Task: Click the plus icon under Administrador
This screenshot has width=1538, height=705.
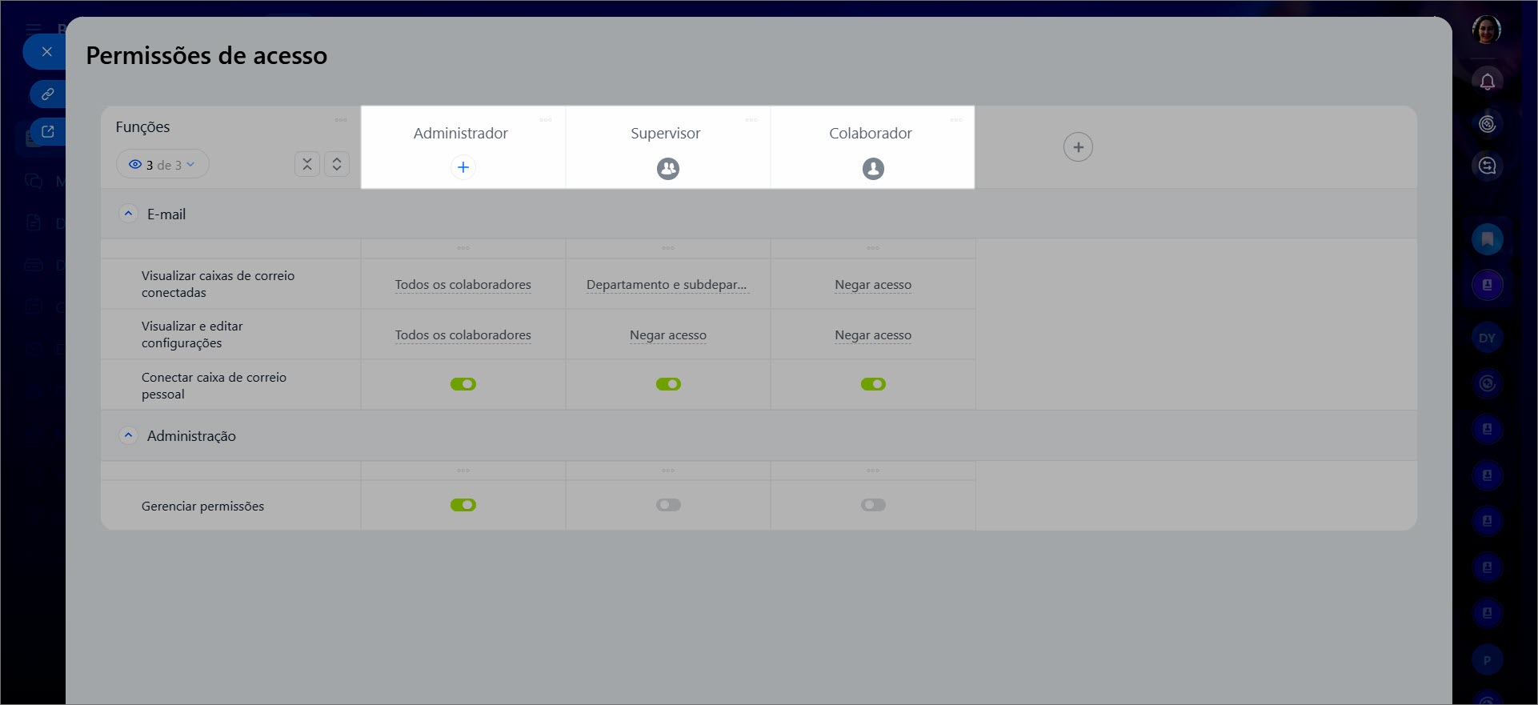Action: pyautogui.click(x=463, y=167)
